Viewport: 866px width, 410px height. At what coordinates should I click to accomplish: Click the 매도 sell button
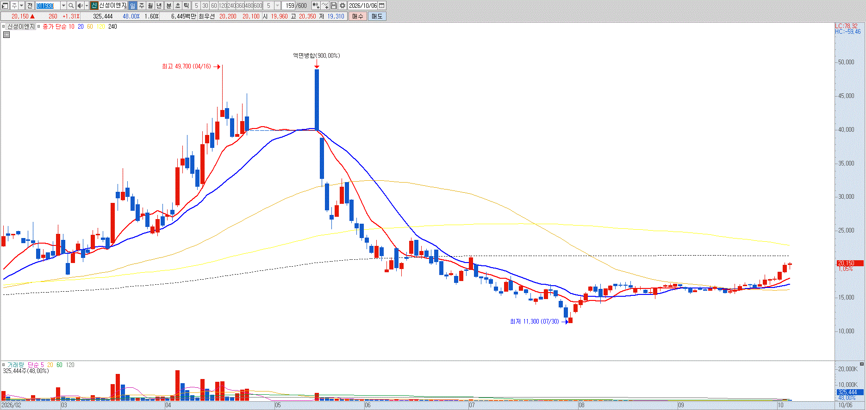point(377,16)
